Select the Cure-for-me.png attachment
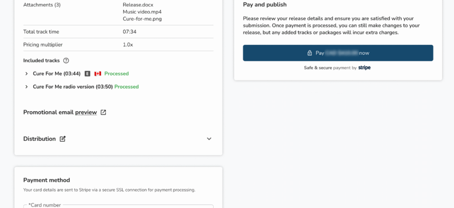Image resolution: width=454 pixels, height=208 pixels. (140, 19)
